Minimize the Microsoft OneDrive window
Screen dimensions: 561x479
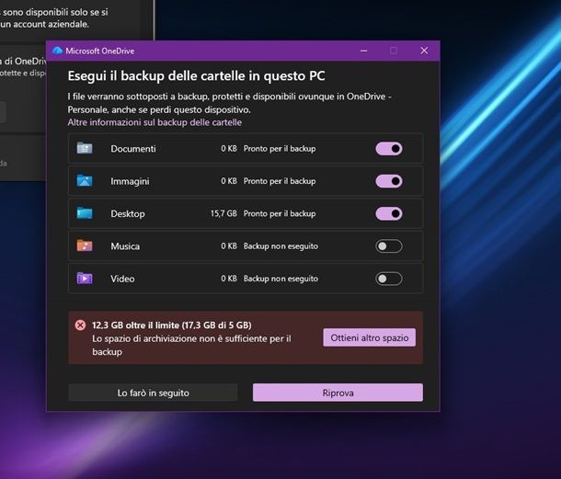(x=364, y=51)
